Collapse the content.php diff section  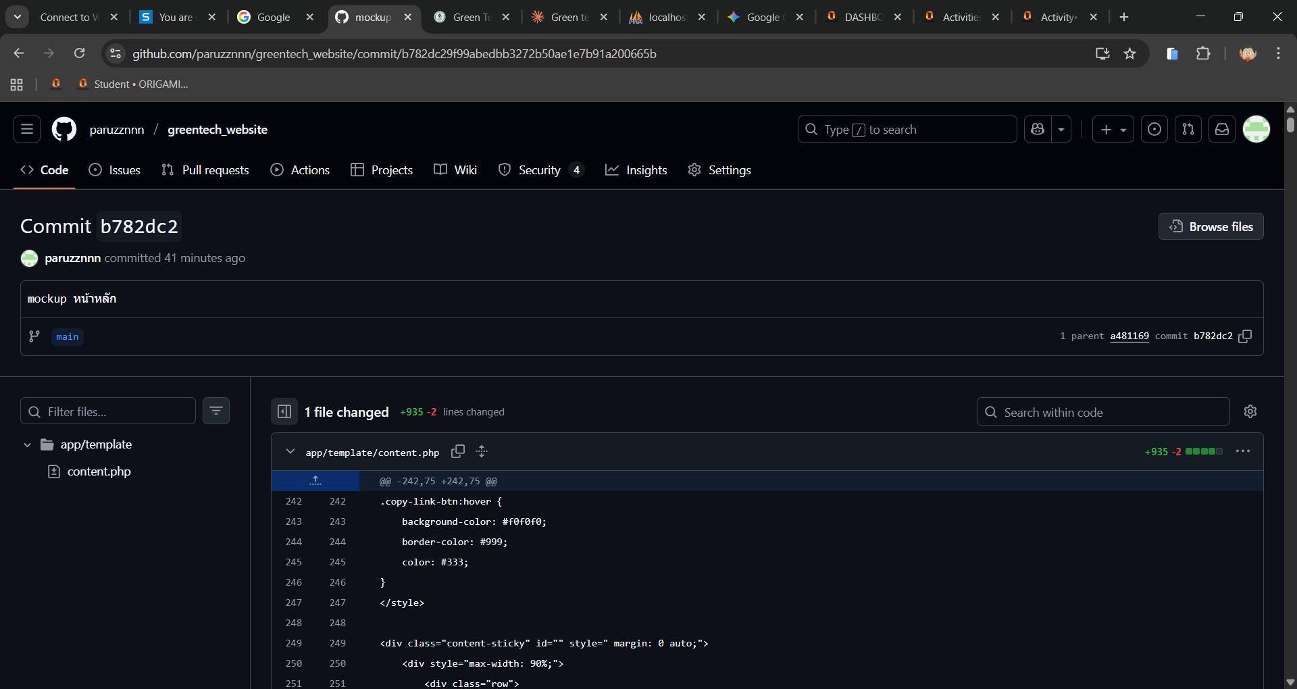click(290, 451)
